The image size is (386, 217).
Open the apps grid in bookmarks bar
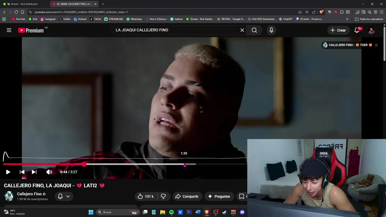4,19
